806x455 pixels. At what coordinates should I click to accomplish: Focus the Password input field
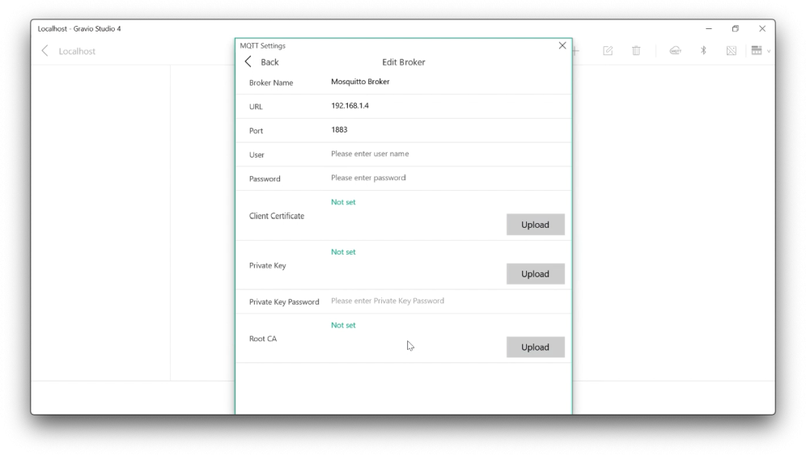pos(448,178)
